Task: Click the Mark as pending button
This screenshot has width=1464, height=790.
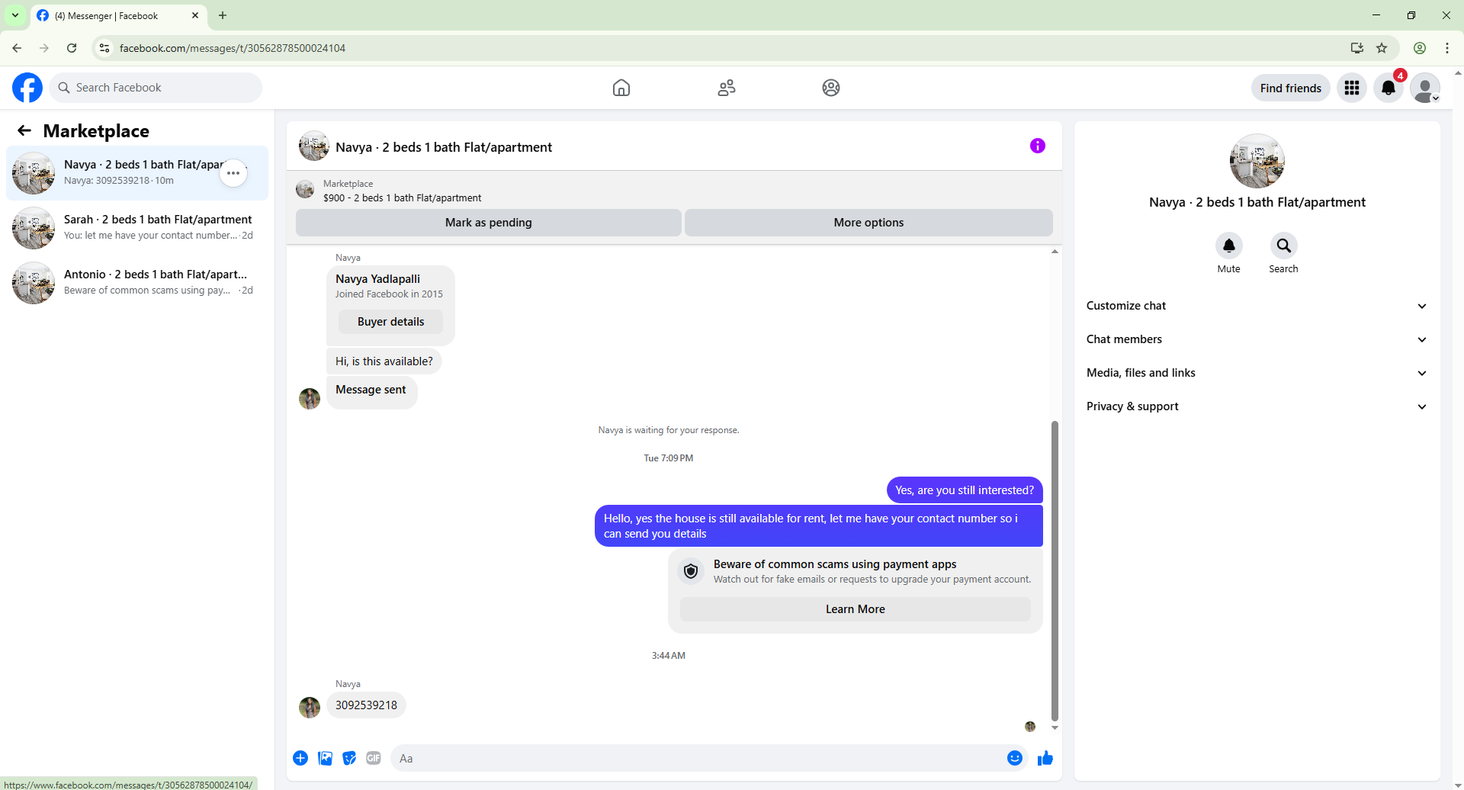Action: 489,223
